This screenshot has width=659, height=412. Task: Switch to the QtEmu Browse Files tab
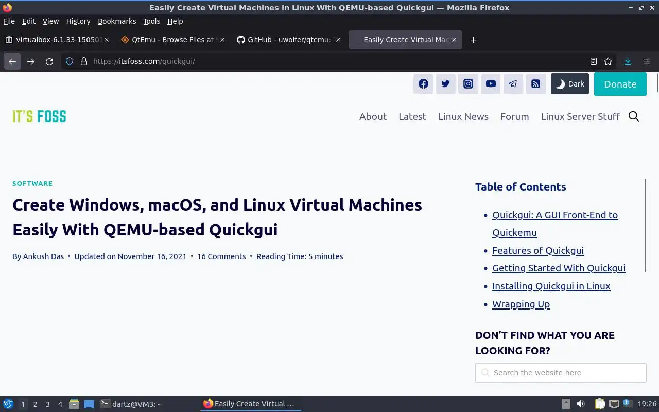[172, 40]
